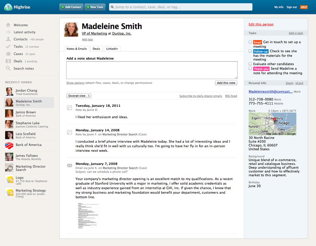316x246 pixels.
Task: Open Contacts in the sidebar
Action: 20,39
